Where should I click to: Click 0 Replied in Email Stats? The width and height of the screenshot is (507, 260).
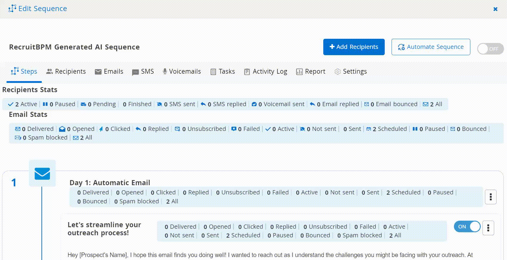click(152, 129)
